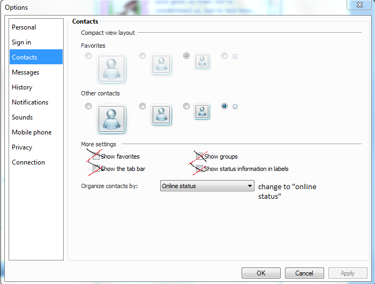
Task: Select tiny status icon under Favorites
Action: tap(235, 56)
